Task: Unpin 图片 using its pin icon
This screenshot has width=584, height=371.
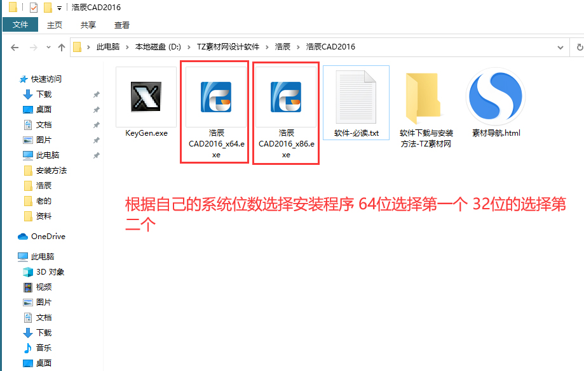Action: point(96,141)
